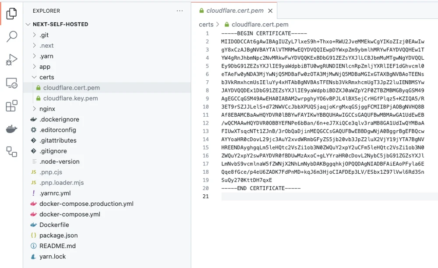This screenshot has width=438, height=268.
Task: Expand the .git folder
Action: [44, 35]
